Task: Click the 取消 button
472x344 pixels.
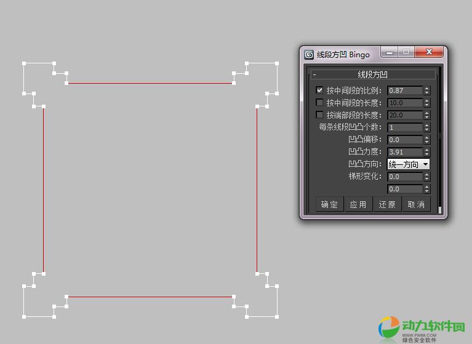Action: coord(416,204)
